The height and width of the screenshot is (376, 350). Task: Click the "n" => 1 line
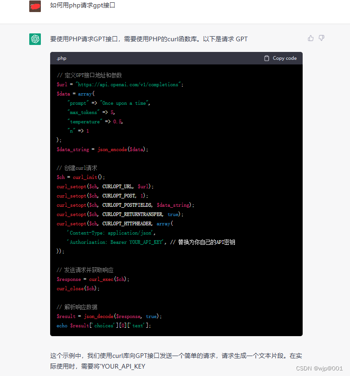point(78,131)
